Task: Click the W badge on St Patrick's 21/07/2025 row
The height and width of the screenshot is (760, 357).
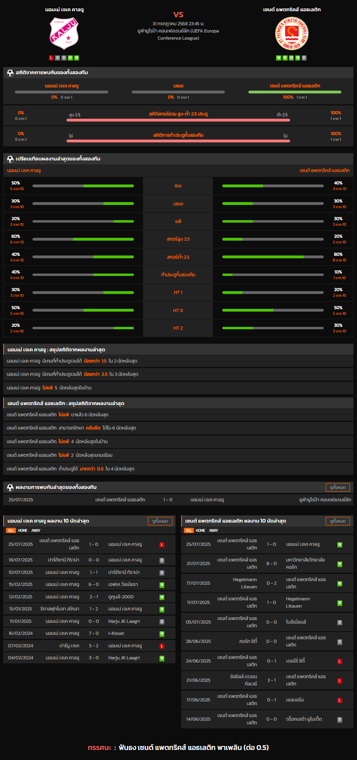Action: pyautogui.click(x=340, y=564)
